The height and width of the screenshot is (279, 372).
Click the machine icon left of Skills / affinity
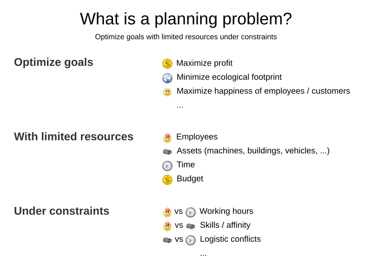pos(191,226)
